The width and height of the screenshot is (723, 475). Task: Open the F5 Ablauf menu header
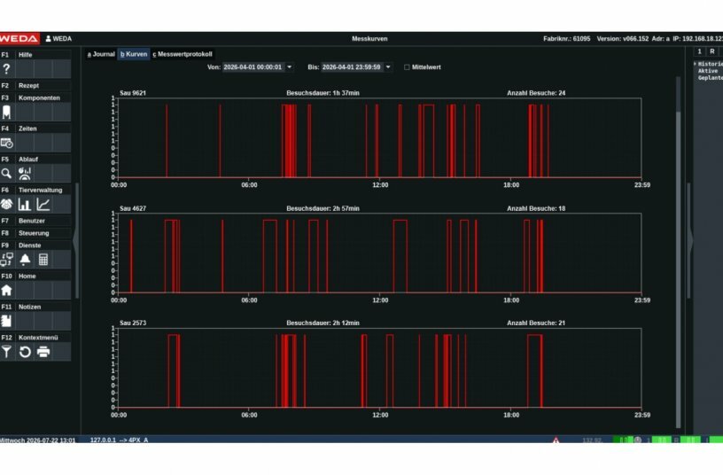[35, 160]
